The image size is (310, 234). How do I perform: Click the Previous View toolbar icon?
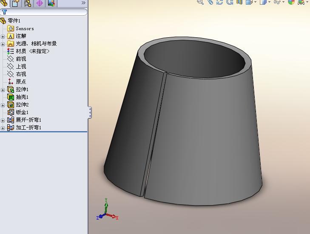point(210,2)
